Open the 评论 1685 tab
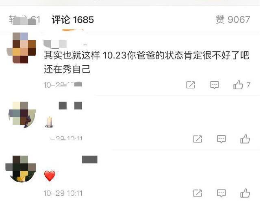The height and width of the screenshot is (201, 265). coord(73,19)
